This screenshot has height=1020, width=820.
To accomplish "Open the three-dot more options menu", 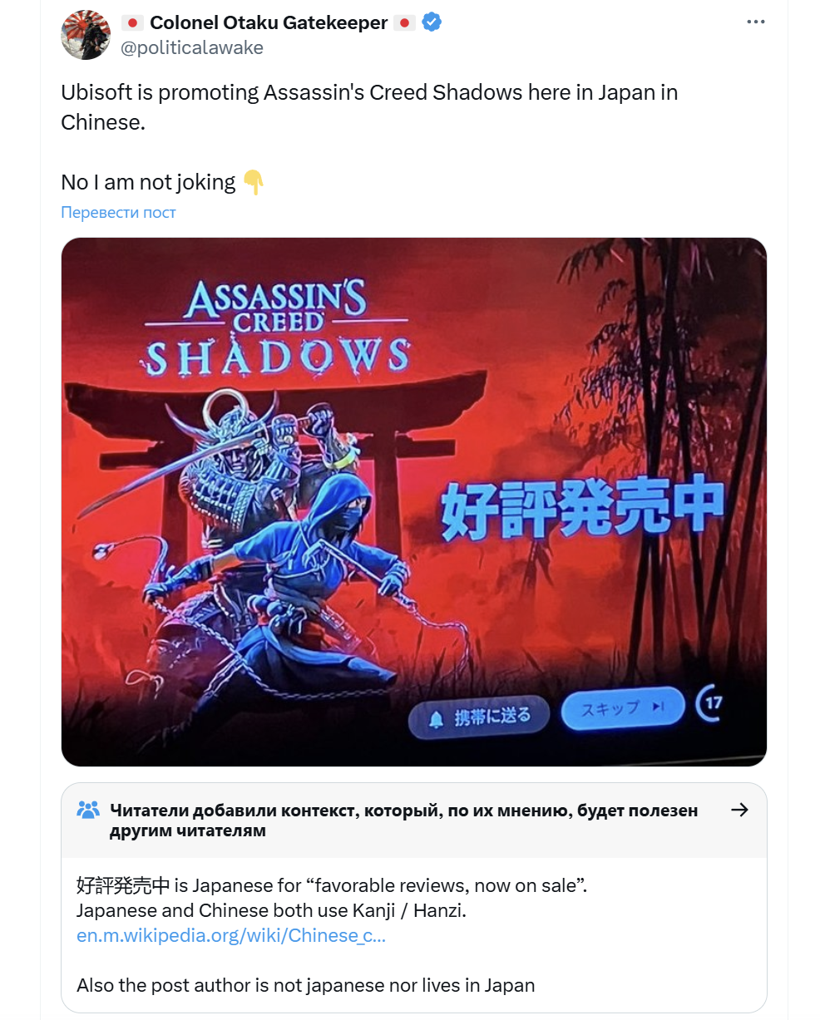I will click(x=755, y=22).
